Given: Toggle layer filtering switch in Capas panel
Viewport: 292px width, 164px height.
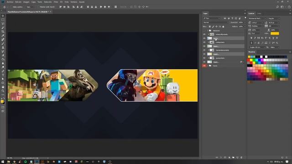Looking at the screenshot, I should click(x=245, y=18).
